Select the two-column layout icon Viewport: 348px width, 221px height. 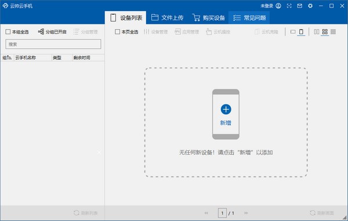click(317, 32)
